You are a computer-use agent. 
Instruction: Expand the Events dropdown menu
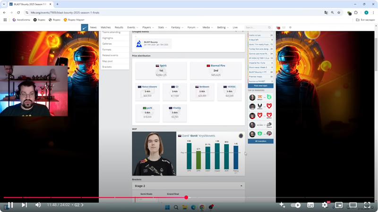[133, 27]
